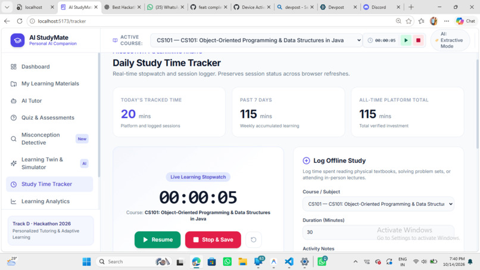Image resolution: width=480 pixels, height=270 pixels.
Task: Click the AI StudyMate graduation cap logo
Action: click(x=17, y=41)
